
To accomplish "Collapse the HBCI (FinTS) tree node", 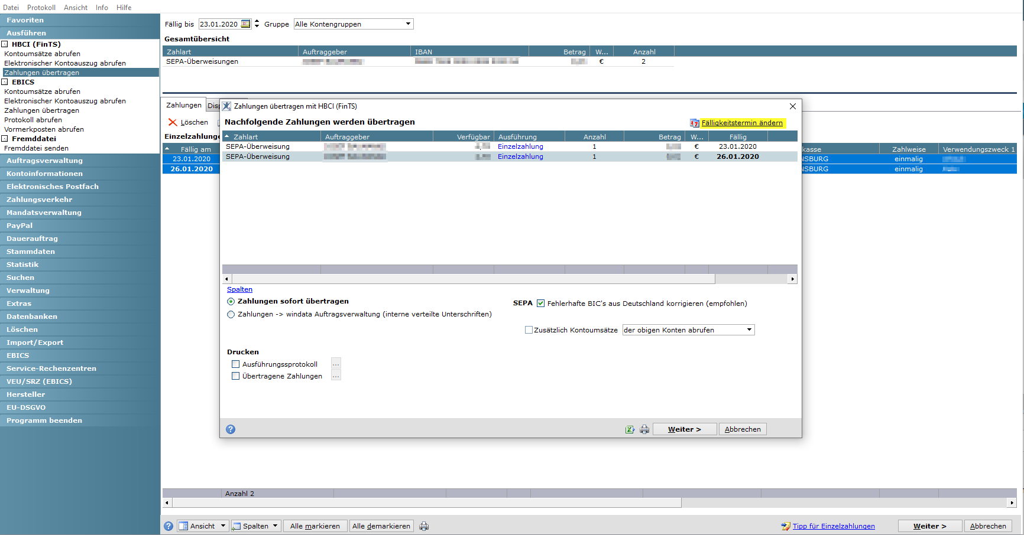I will coord(5,44).
